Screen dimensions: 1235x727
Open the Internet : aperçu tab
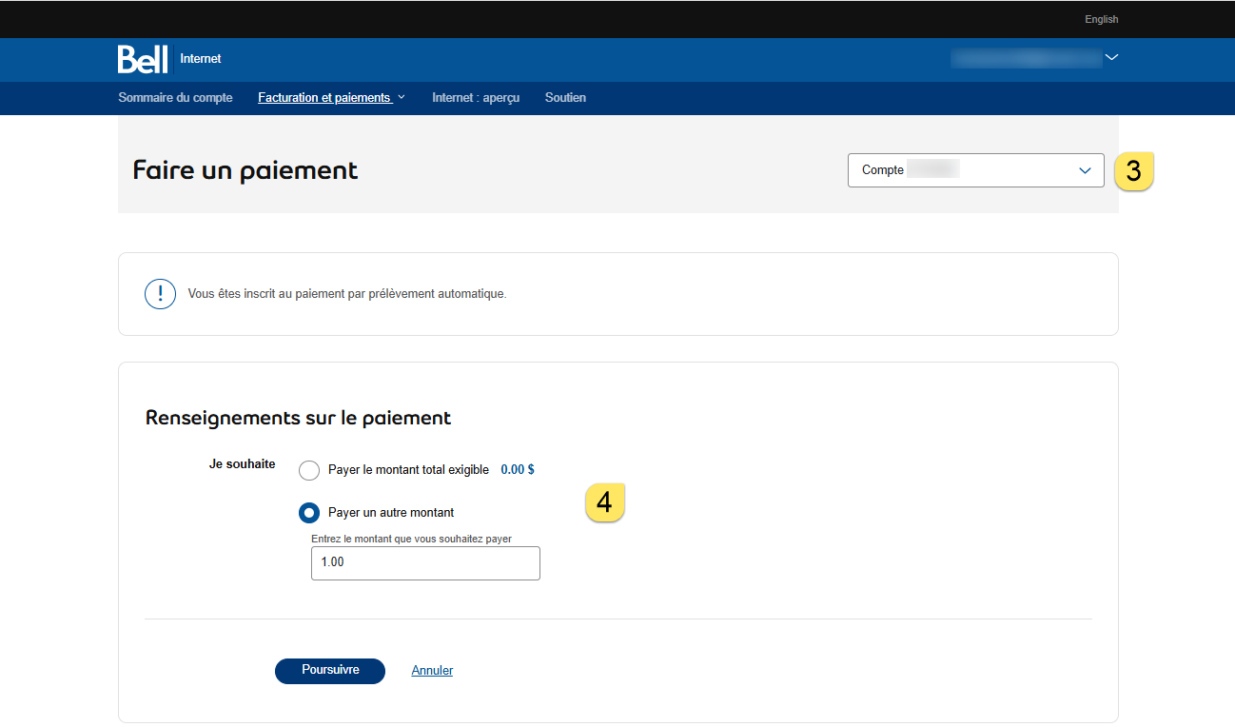(476, 98)
